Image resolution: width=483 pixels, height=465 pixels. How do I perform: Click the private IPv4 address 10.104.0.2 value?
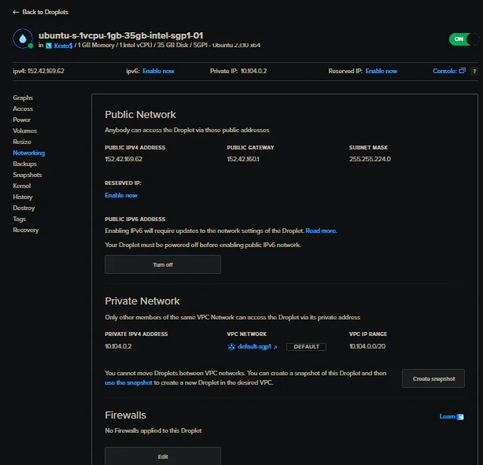click(x=118, y=346)
